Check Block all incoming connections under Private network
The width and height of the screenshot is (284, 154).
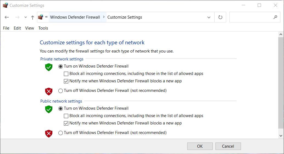[x=66, y=74]
